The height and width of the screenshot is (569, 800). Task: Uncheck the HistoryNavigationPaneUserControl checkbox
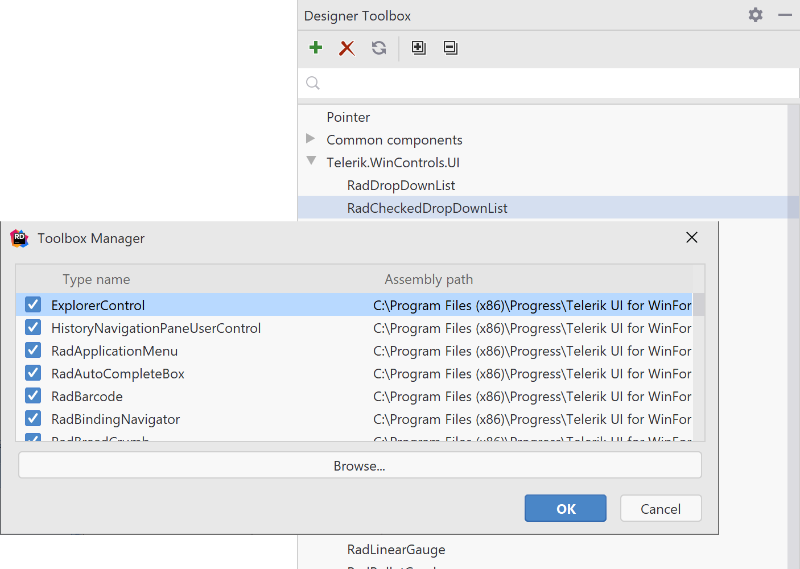point(33,328)
